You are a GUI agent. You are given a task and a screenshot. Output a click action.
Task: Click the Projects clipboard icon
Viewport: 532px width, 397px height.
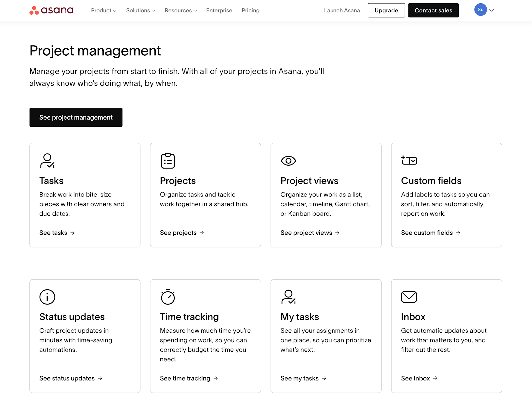pos(168,161)
